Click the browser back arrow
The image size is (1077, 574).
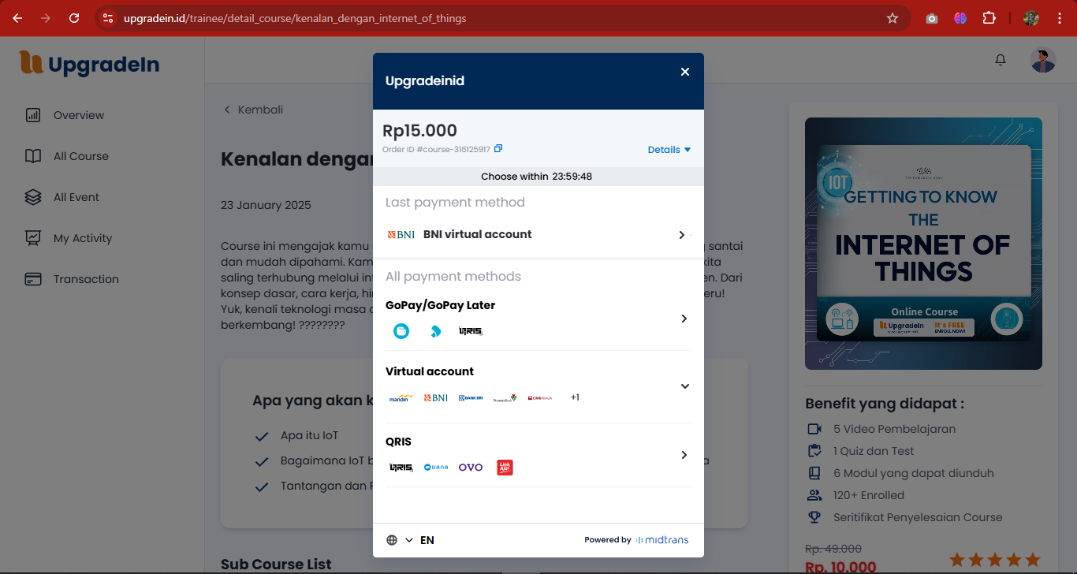pos(17,18)
